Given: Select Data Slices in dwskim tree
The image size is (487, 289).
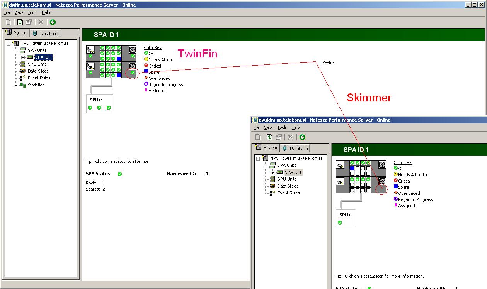Looking at the screenshot, I should [288, 186].
